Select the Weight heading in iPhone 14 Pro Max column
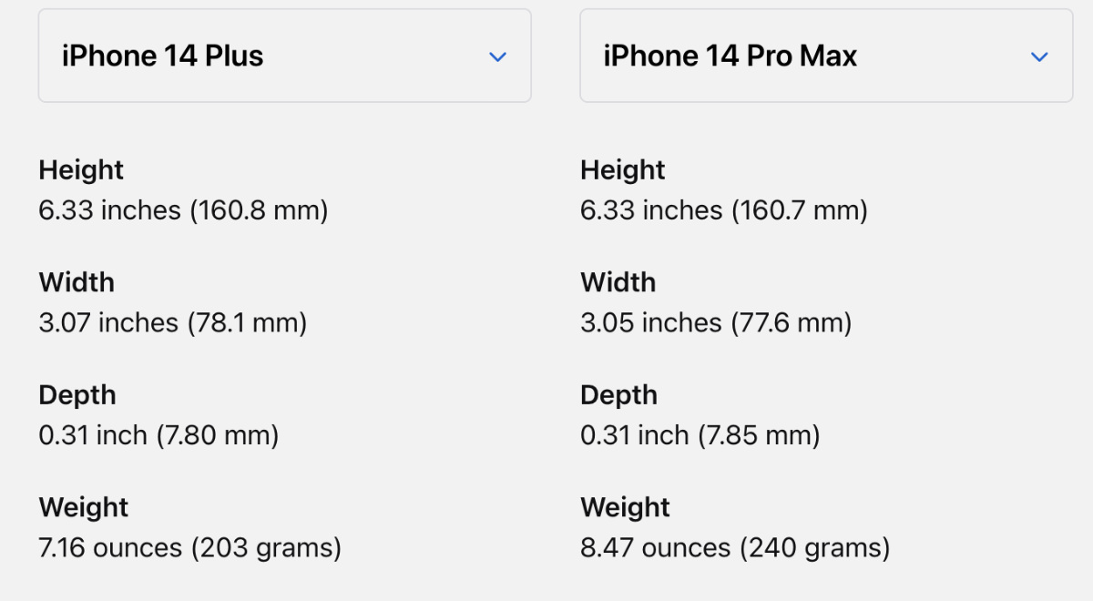The image size is (1093, 601). pyautogui.click(x=626, y=507)
